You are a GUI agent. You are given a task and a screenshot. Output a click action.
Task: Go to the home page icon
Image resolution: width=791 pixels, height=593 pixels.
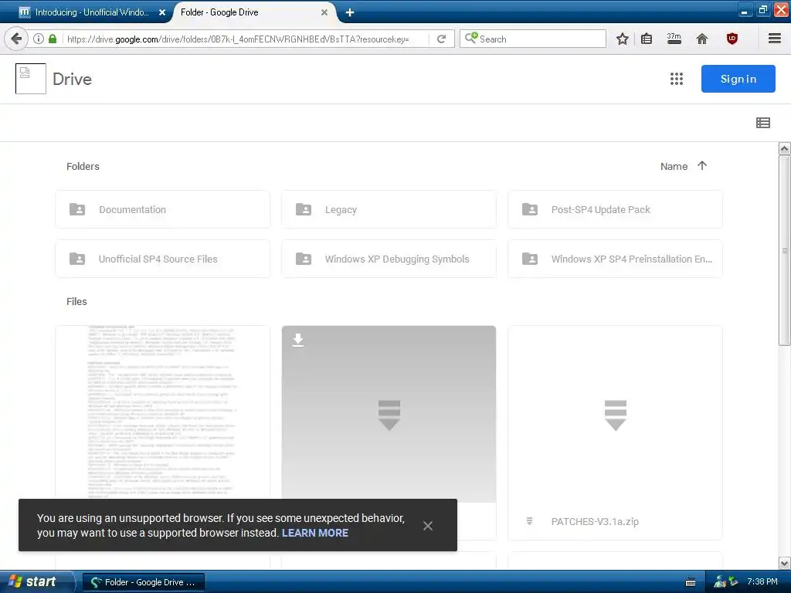click(701, 39)
